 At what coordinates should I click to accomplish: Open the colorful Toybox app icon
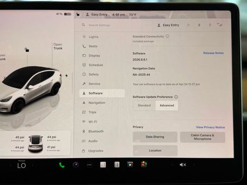click(x=144, y=164)
